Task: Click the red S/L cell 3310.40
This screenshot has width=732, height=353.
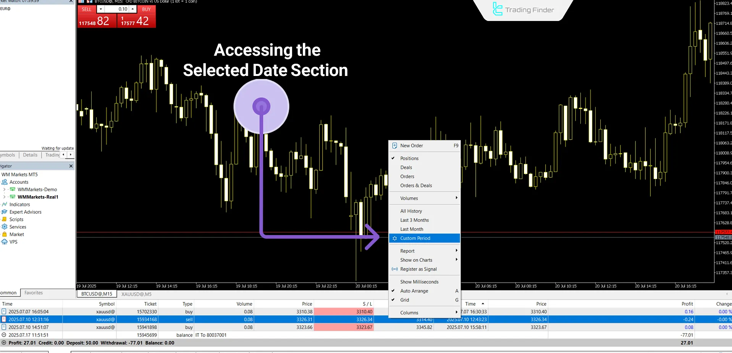Action: [x=344, y=312]
